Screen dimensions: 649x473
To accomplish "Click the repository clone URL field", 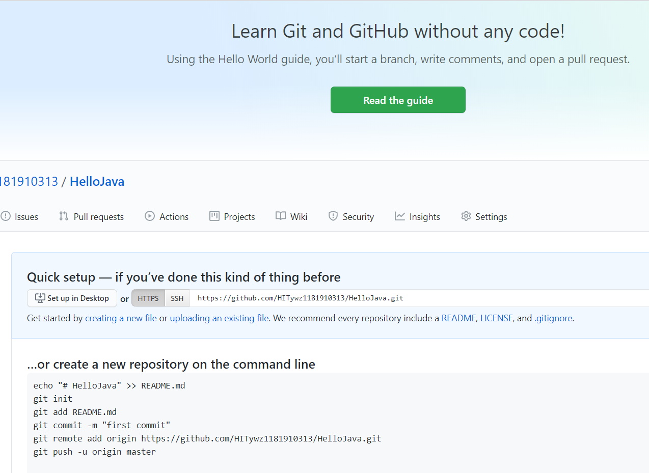I will pyautogui.click(x=419, y=298).
